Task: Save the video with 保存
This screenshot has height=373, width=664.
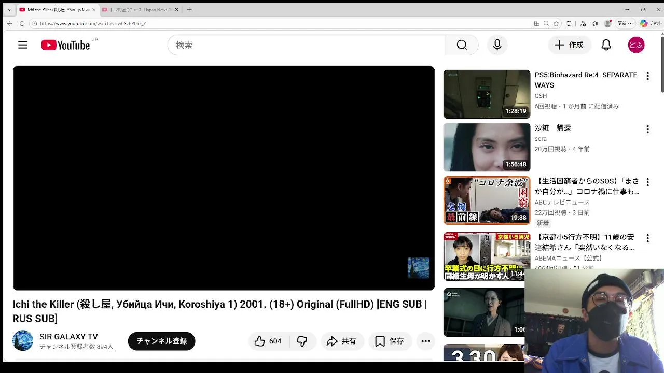Action: [x=390, y=341]
